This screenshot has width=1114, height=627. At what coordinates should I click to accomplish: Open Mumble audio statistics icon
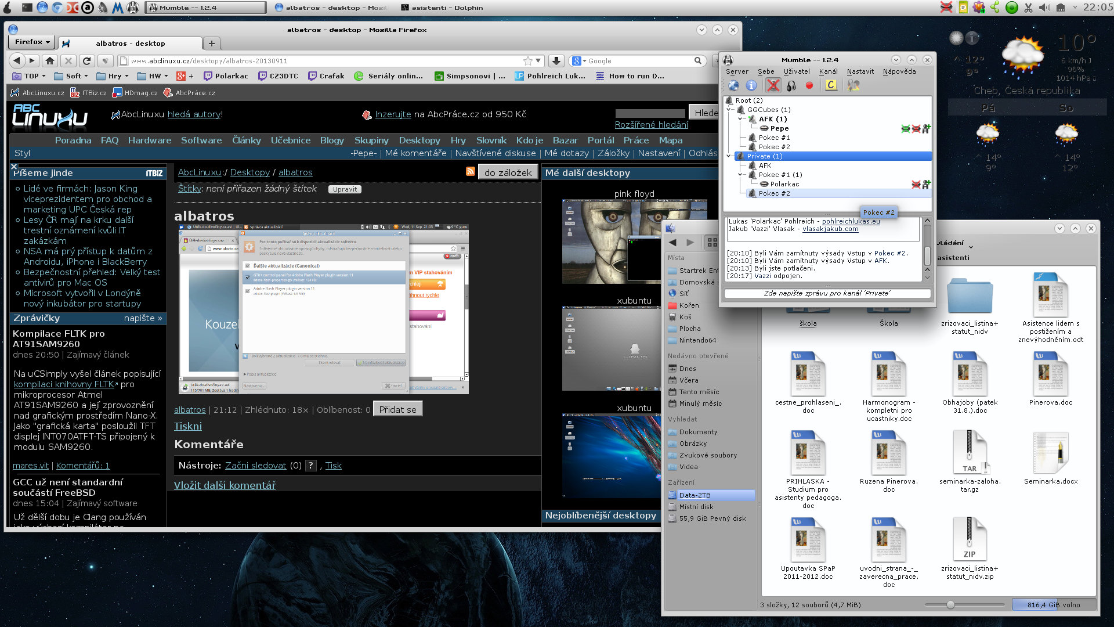click(x=853, y=85)
